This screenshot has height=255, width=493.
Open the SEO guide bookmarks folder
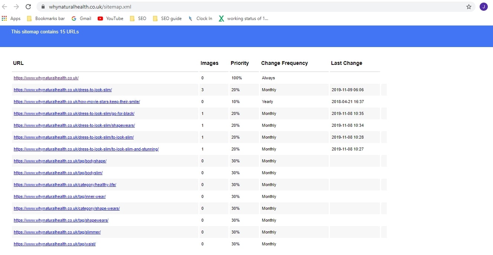coord(167,18)
